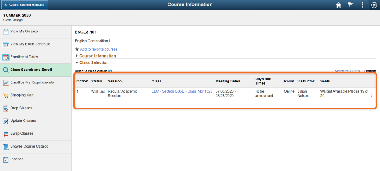This screenshot has height=171, width=380.
Task: Click the View My Classes calendar icon
Action: click(x=6, y=31)
